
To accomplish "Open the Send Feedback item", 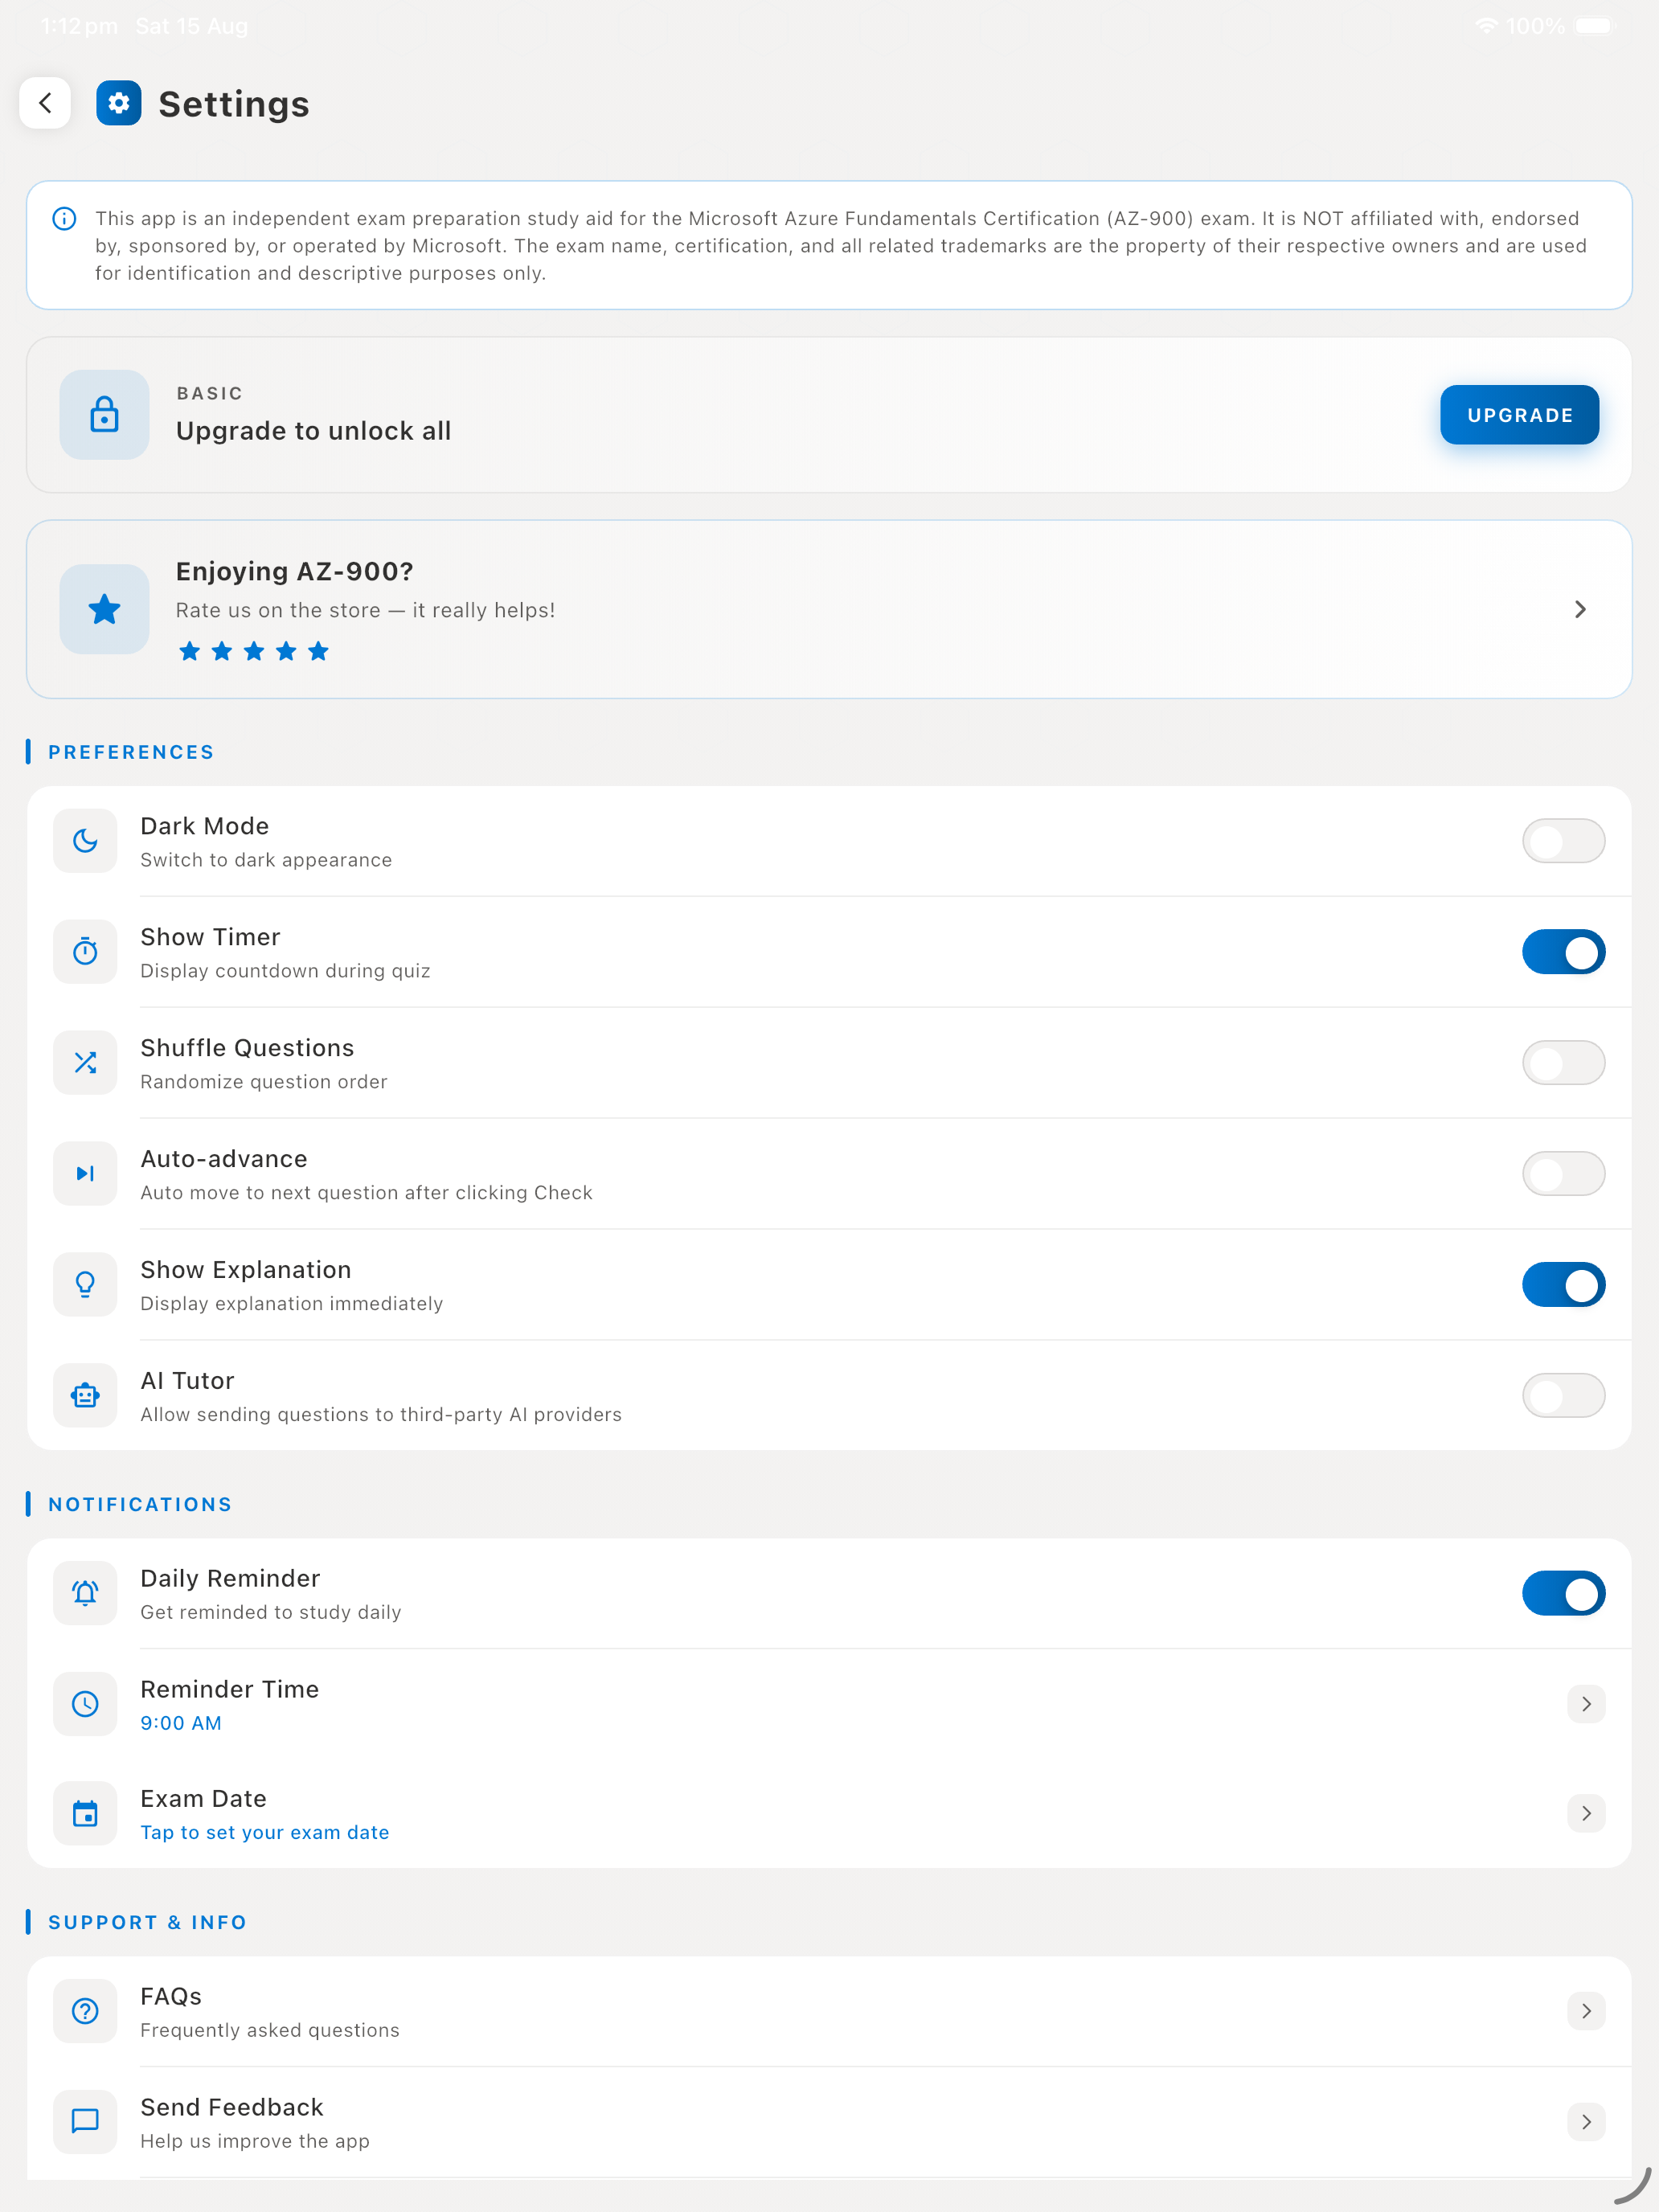I will point(829,2123).
